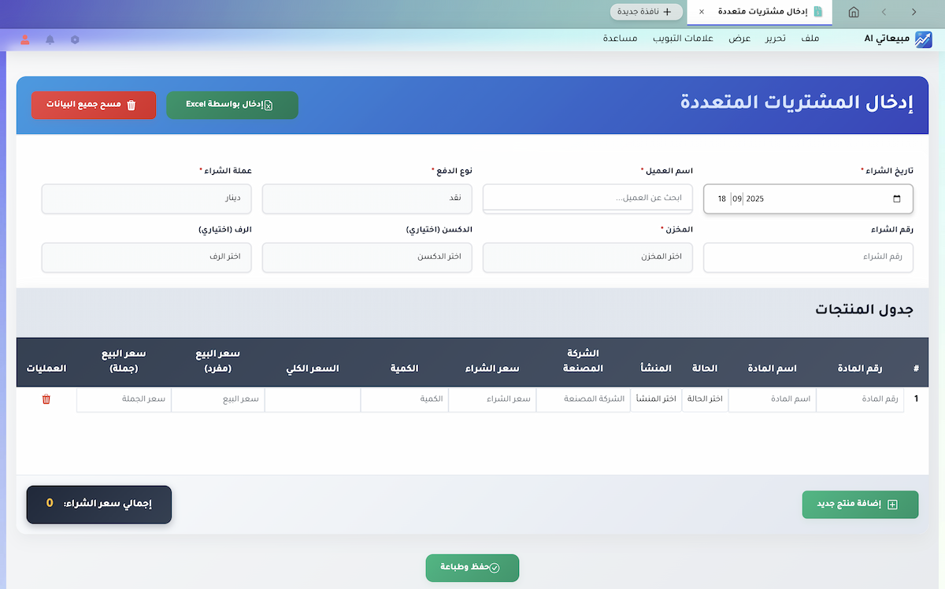Click the red user profile icon

[24, 38]
